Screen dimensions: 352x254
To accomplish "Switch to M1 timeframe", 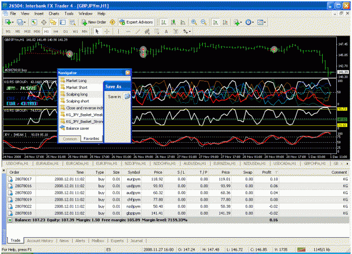I will click(8, 31).
